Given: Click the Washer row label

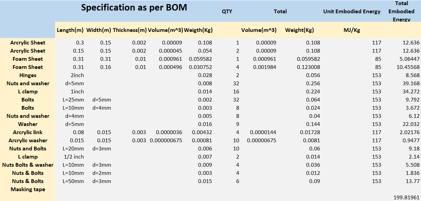Looking at the screenshot, I should click(x=28, y=124).
